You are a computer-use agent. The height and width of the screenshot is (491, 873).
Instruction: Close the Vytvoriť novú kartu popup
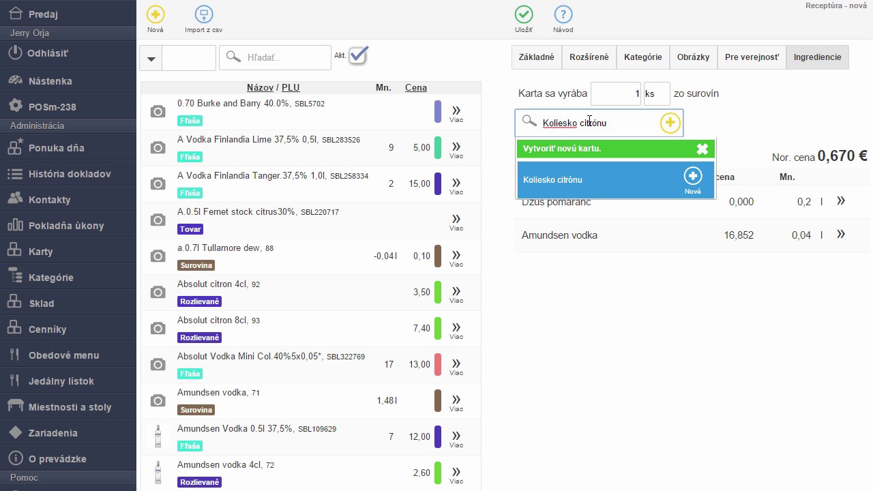coord(702,149)
